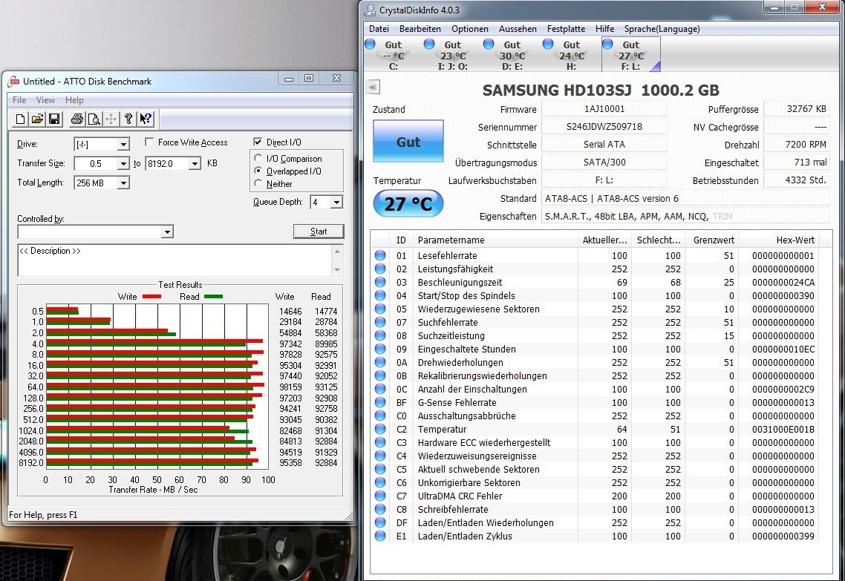
Task: Enable Force Write Access checkbox
Action: pyautogui.click(x=150, y=142)
